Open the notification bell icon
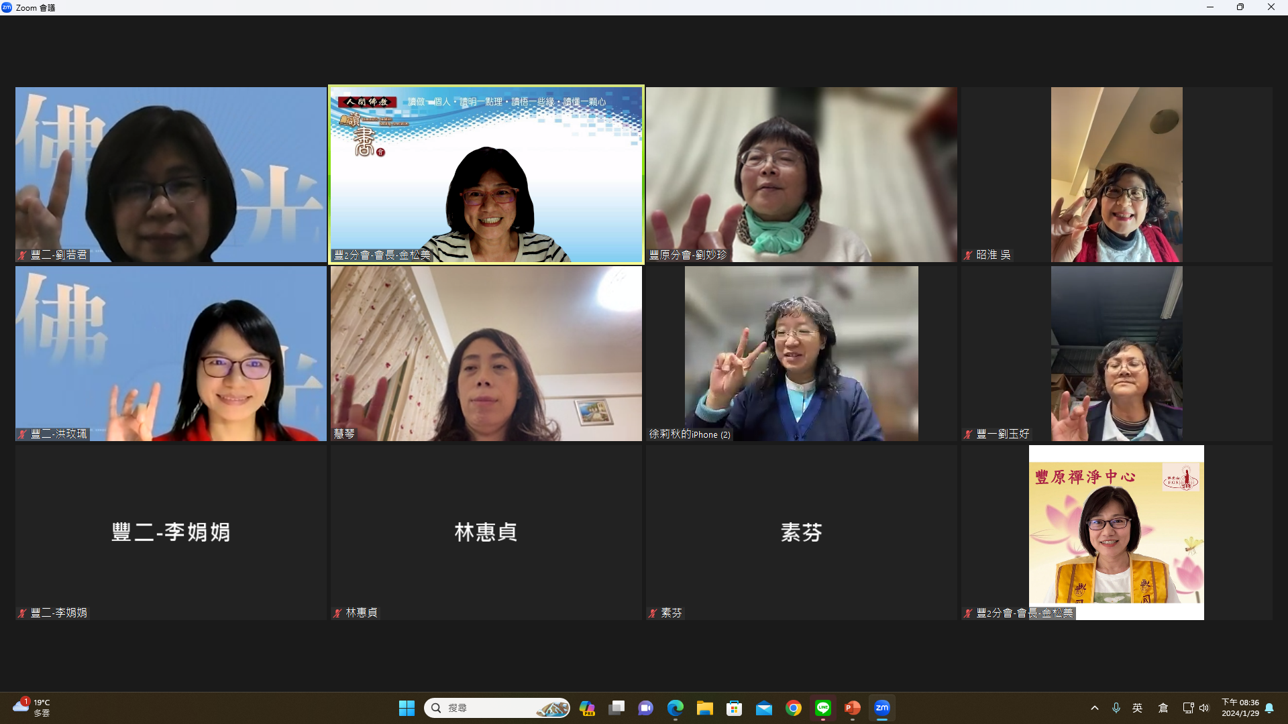The width and height of the screenshot is (1288, 724). tap(1269, 708)
